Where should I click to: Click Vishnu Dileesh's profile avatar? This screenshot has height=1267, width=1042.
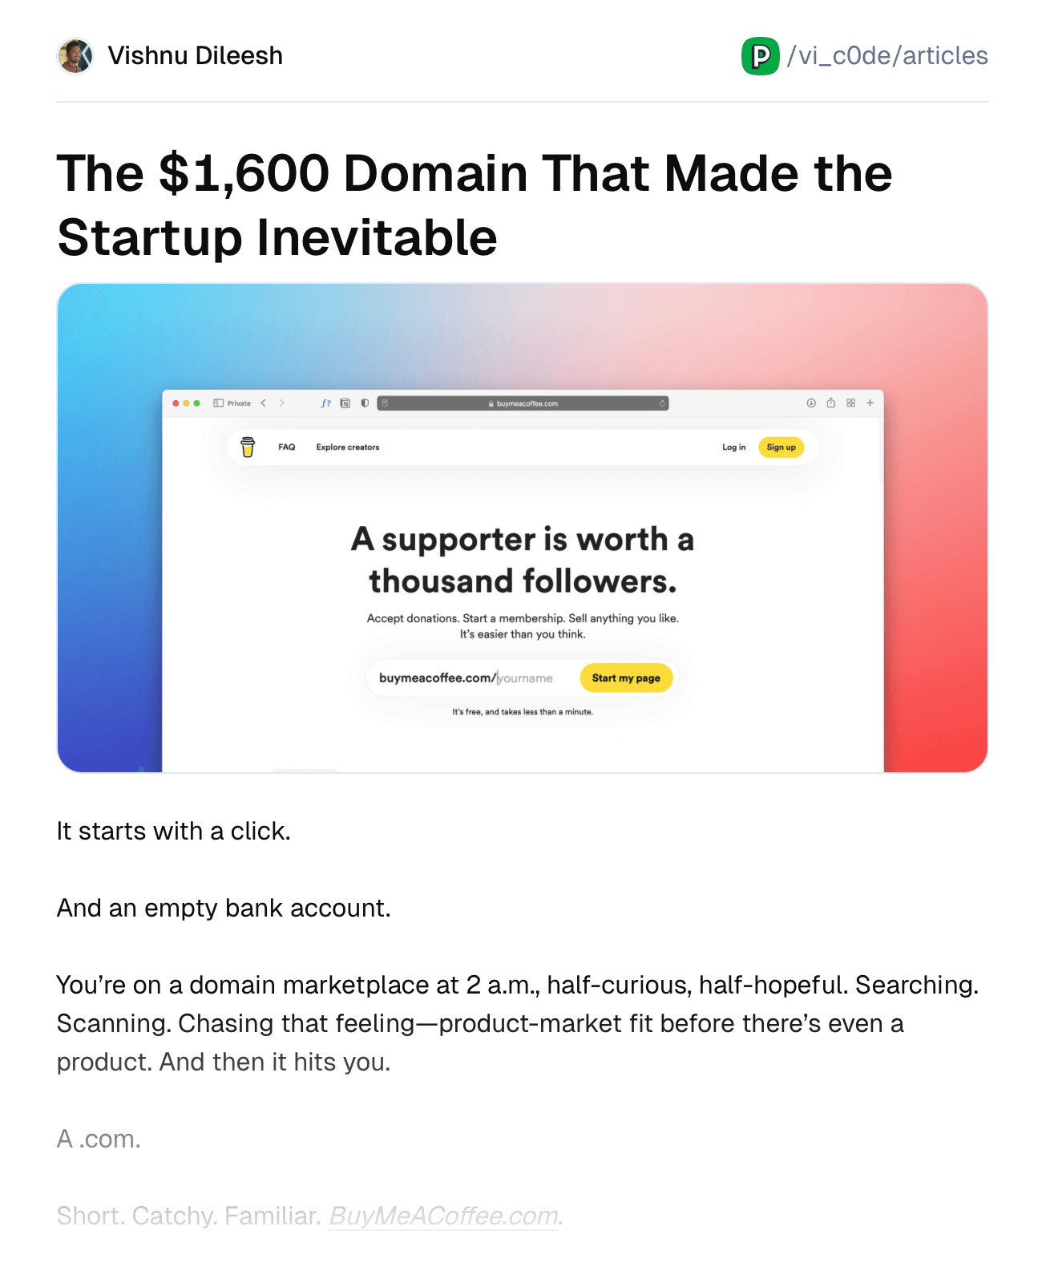pyautogui.click(x=75, y=56)
